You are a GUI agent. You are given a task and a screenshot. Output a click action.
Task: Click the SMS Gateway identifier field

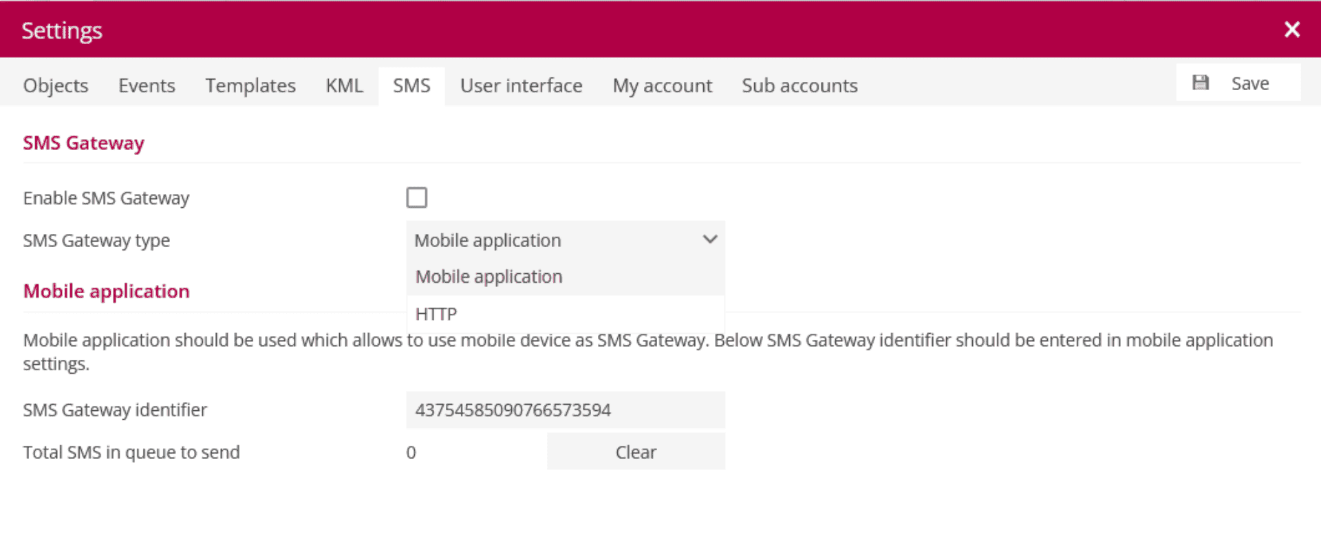click(565, 410)
